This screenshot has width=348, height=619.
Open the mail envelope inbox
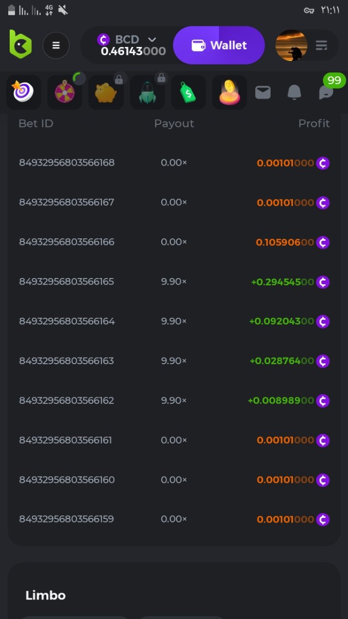click(x=263, y=92)
